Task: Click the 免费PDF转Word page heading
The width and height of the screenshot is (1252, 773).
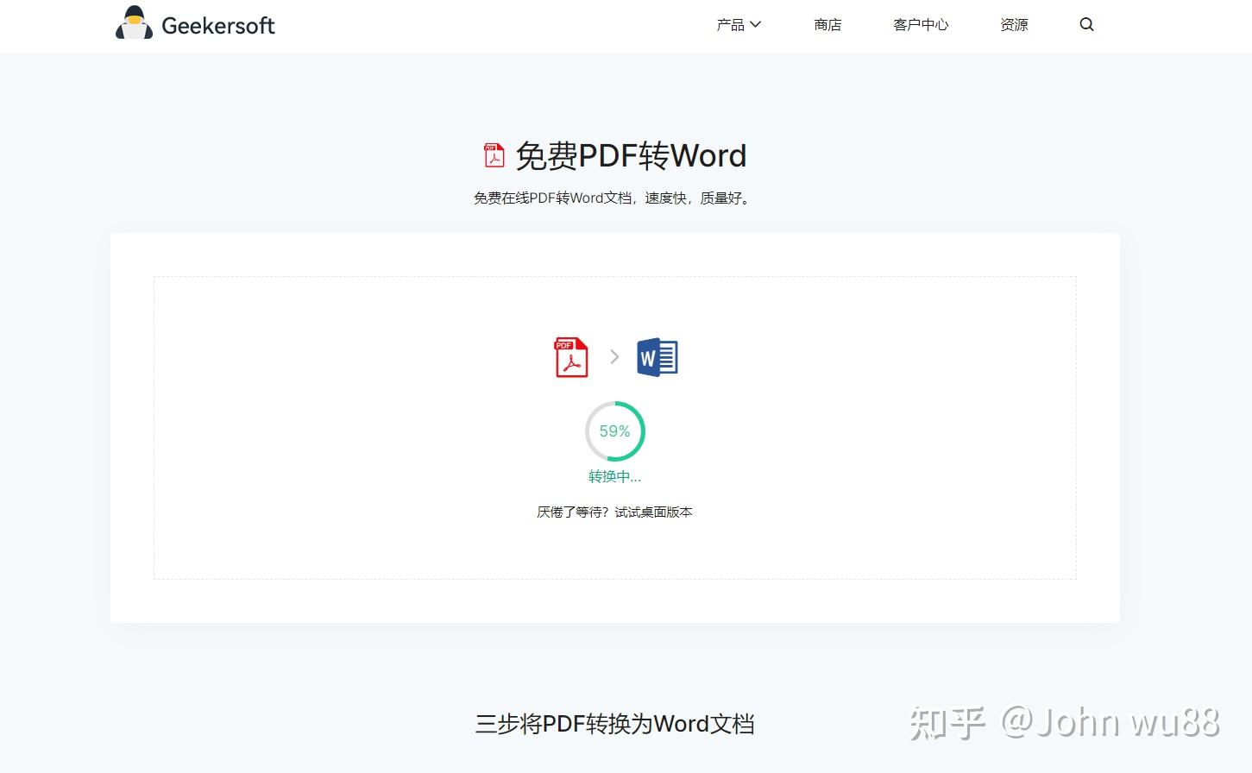Action: (631, 156)
